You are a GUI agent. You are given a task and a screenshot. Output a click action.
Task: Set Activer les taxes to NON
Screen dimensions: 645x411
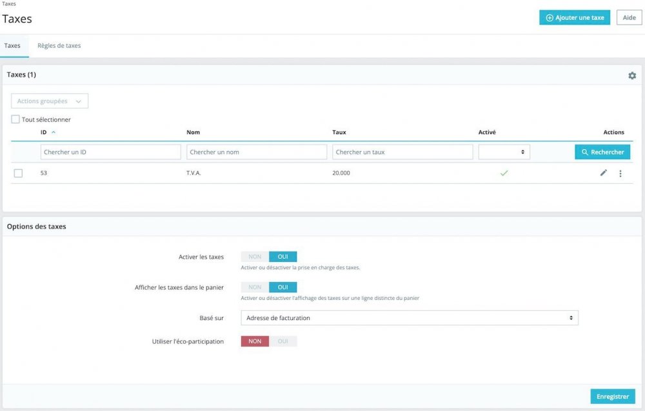click(x=255, y=257)
